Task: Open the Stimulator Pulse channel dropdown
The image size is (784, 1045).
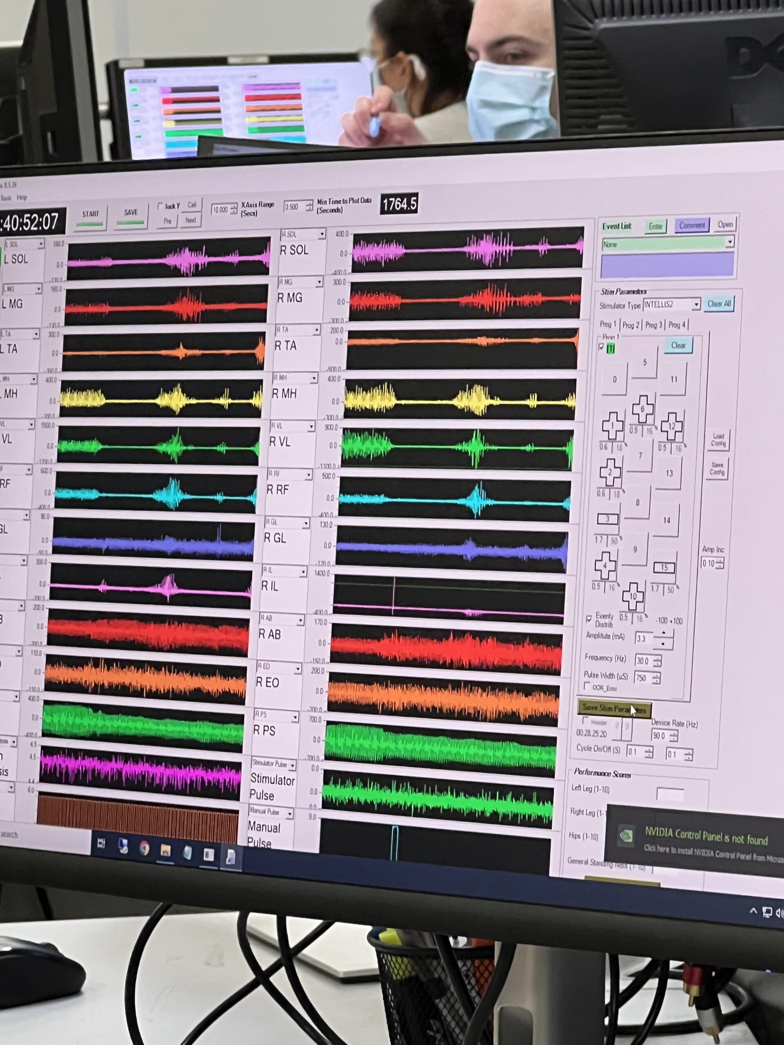Action: click(x=292, y=765)
